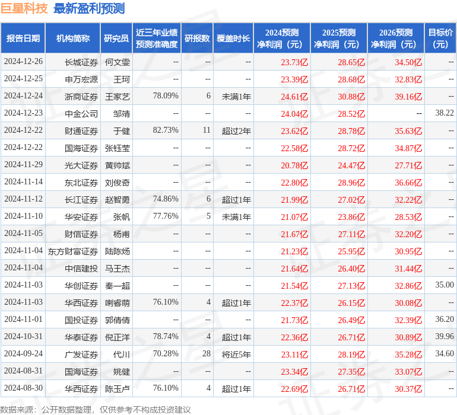457x415 pixels.
Task: Click coverage duration 将近5年
Action: click(x=236, y=355)
